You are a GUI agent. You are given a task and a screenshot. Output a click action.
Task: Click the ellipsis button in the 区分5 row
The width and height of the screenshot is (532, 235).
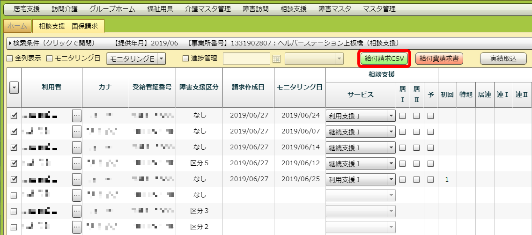tap(77, 163)
